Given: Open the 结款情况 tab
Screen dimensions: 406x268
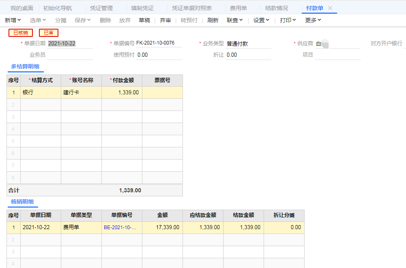Looking at the screenshot, I should point(276,8).
